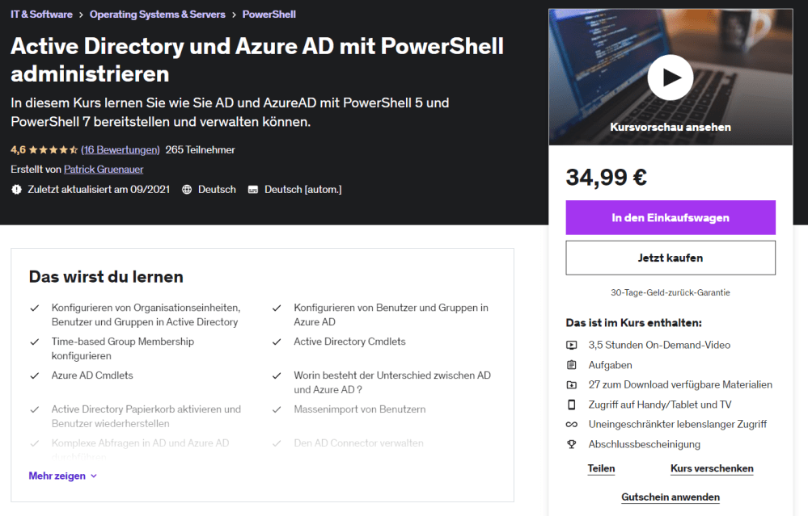Click the certificate trophy icon

(x=572, y=444)
